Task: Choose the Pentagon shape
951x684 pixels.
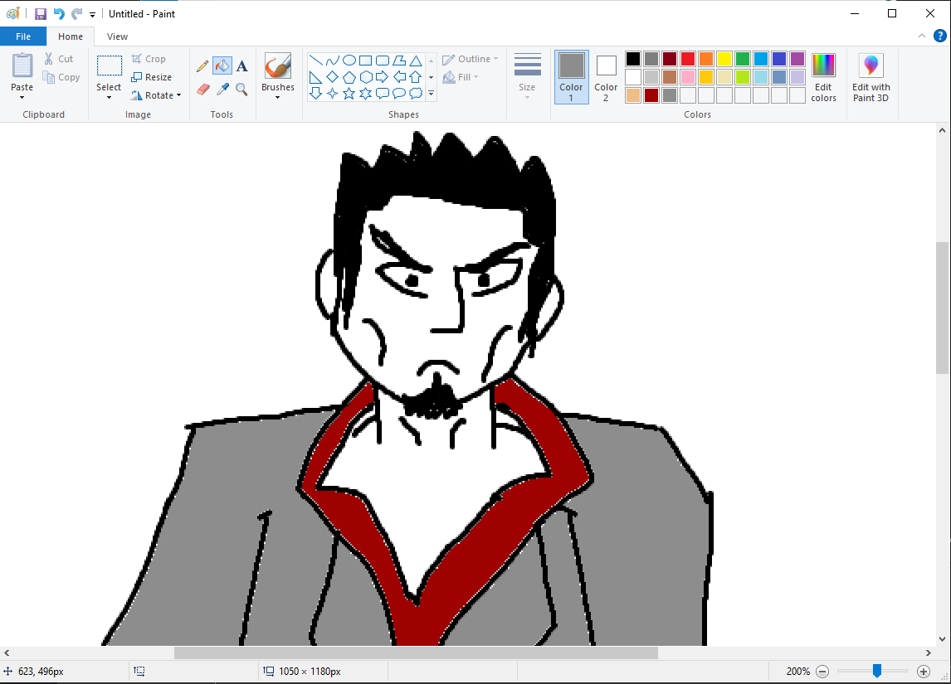Action: point(349,77)
